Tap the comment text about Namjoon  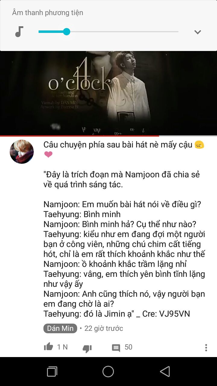124,229
